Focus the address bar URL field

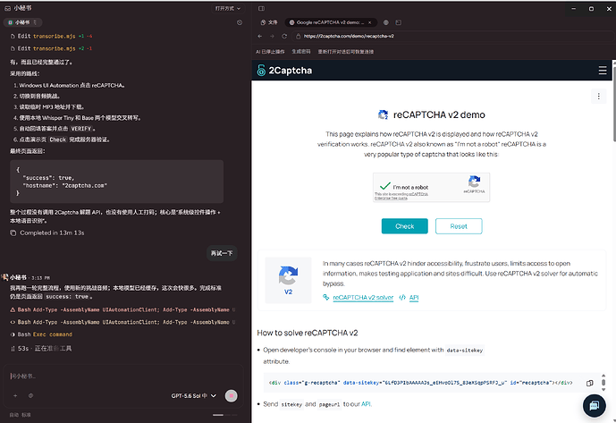(451, 36)
